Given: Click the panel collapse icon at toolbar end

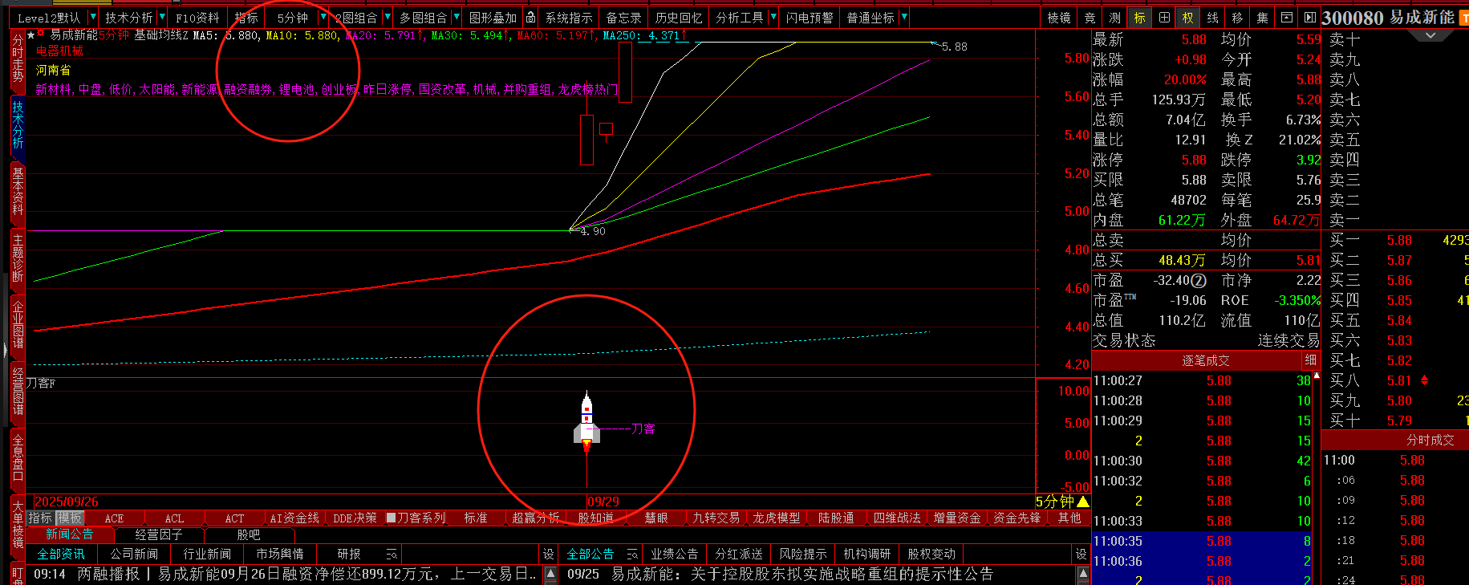Looking at the screenshot, I should click(x=1309, y=18).
